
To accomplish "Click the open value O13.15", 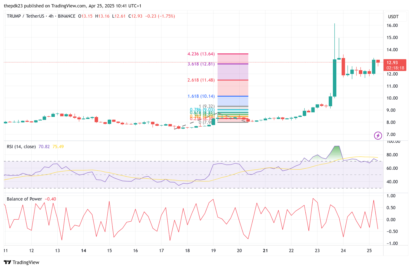I will [x=85, y=16].
